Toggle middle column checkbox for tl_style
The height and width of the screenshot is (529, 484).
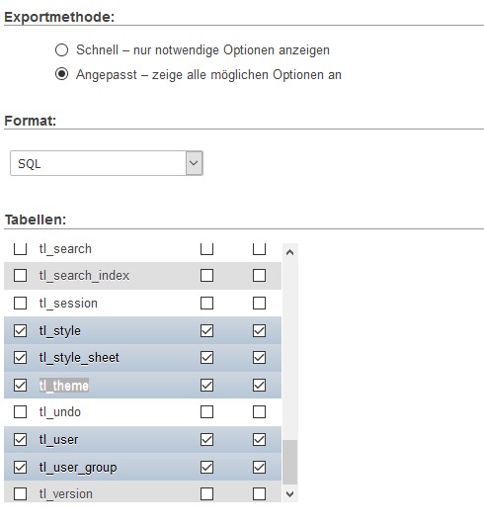click(207, 330)
